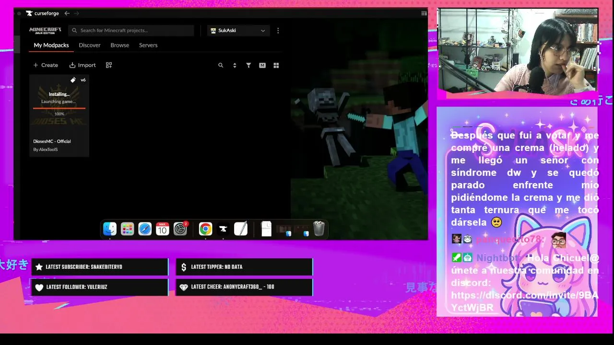Click the add-grid icon next to Import
This screenshot has height=345, width=614.
[109, 65]
